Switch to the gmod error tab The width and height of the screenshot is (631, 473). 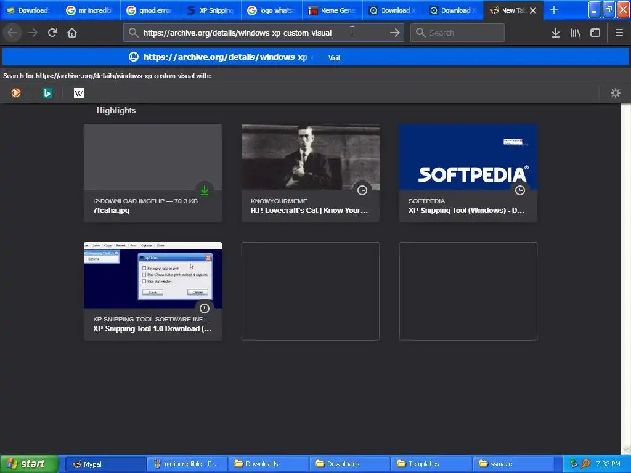pyautogui.click(x=150, y=10)
